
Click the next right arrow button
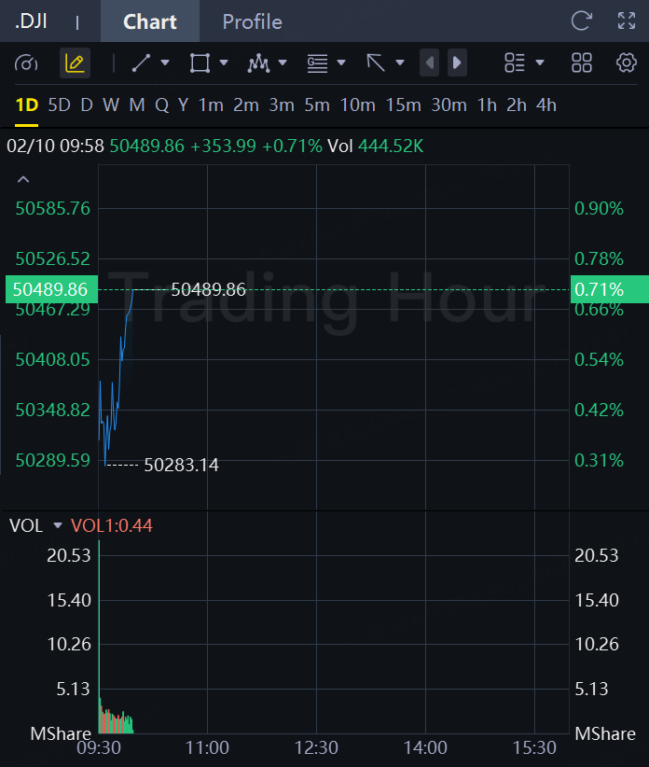(x=457, y=63)
